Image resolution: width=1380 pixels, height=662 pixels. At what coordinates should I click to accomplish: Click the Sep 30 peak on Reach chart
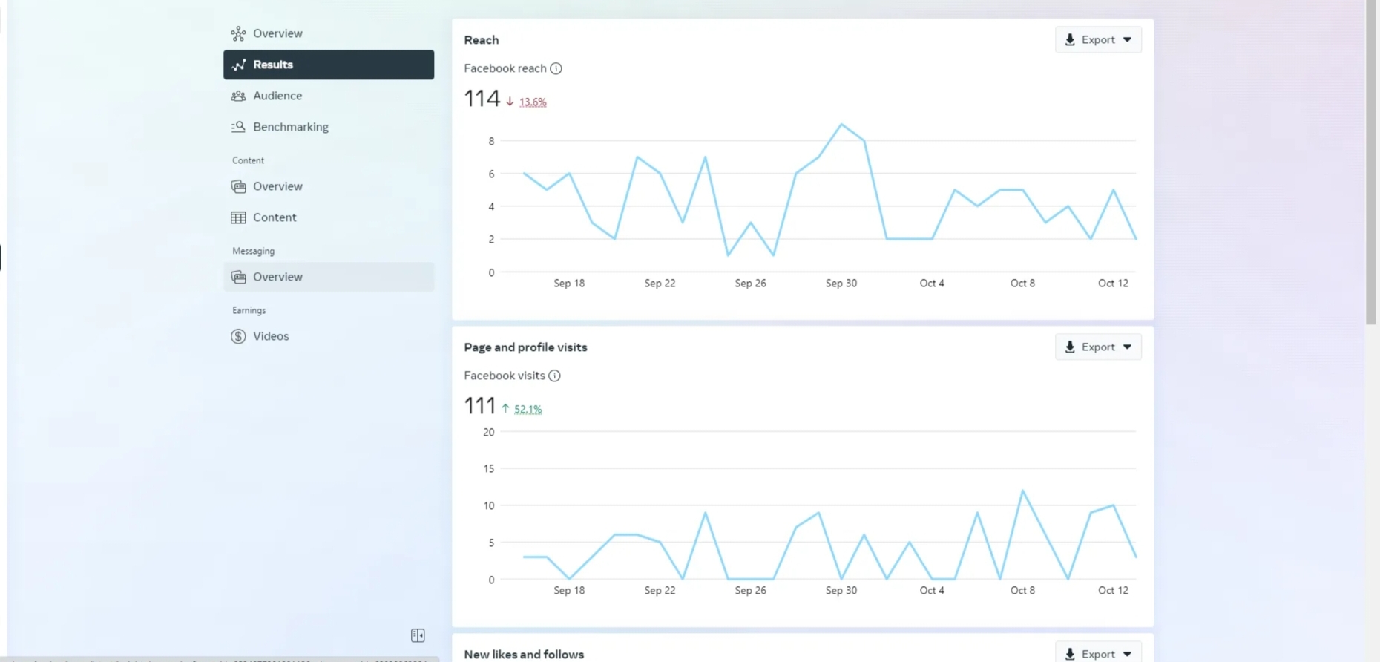point(841,124)
